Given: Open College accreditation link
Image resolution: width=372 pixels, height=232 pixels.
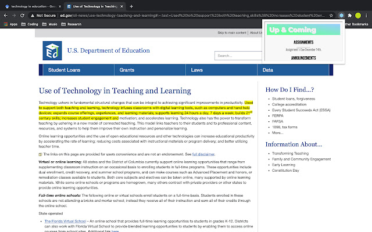Looking at the screenshot, I should [x=289, y=104].
